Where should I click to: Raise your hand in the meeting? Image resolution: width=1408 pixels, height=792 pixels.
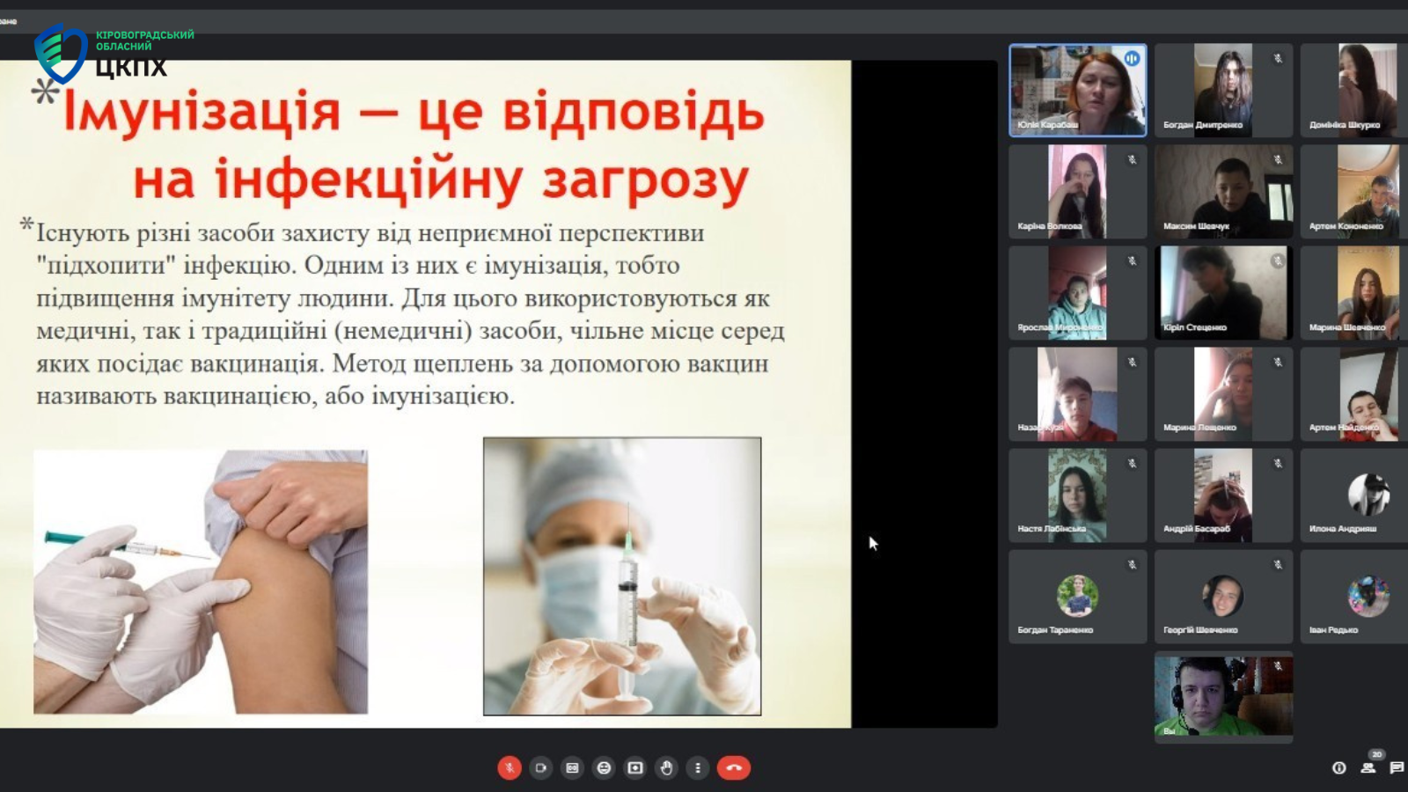click(666, 768)
